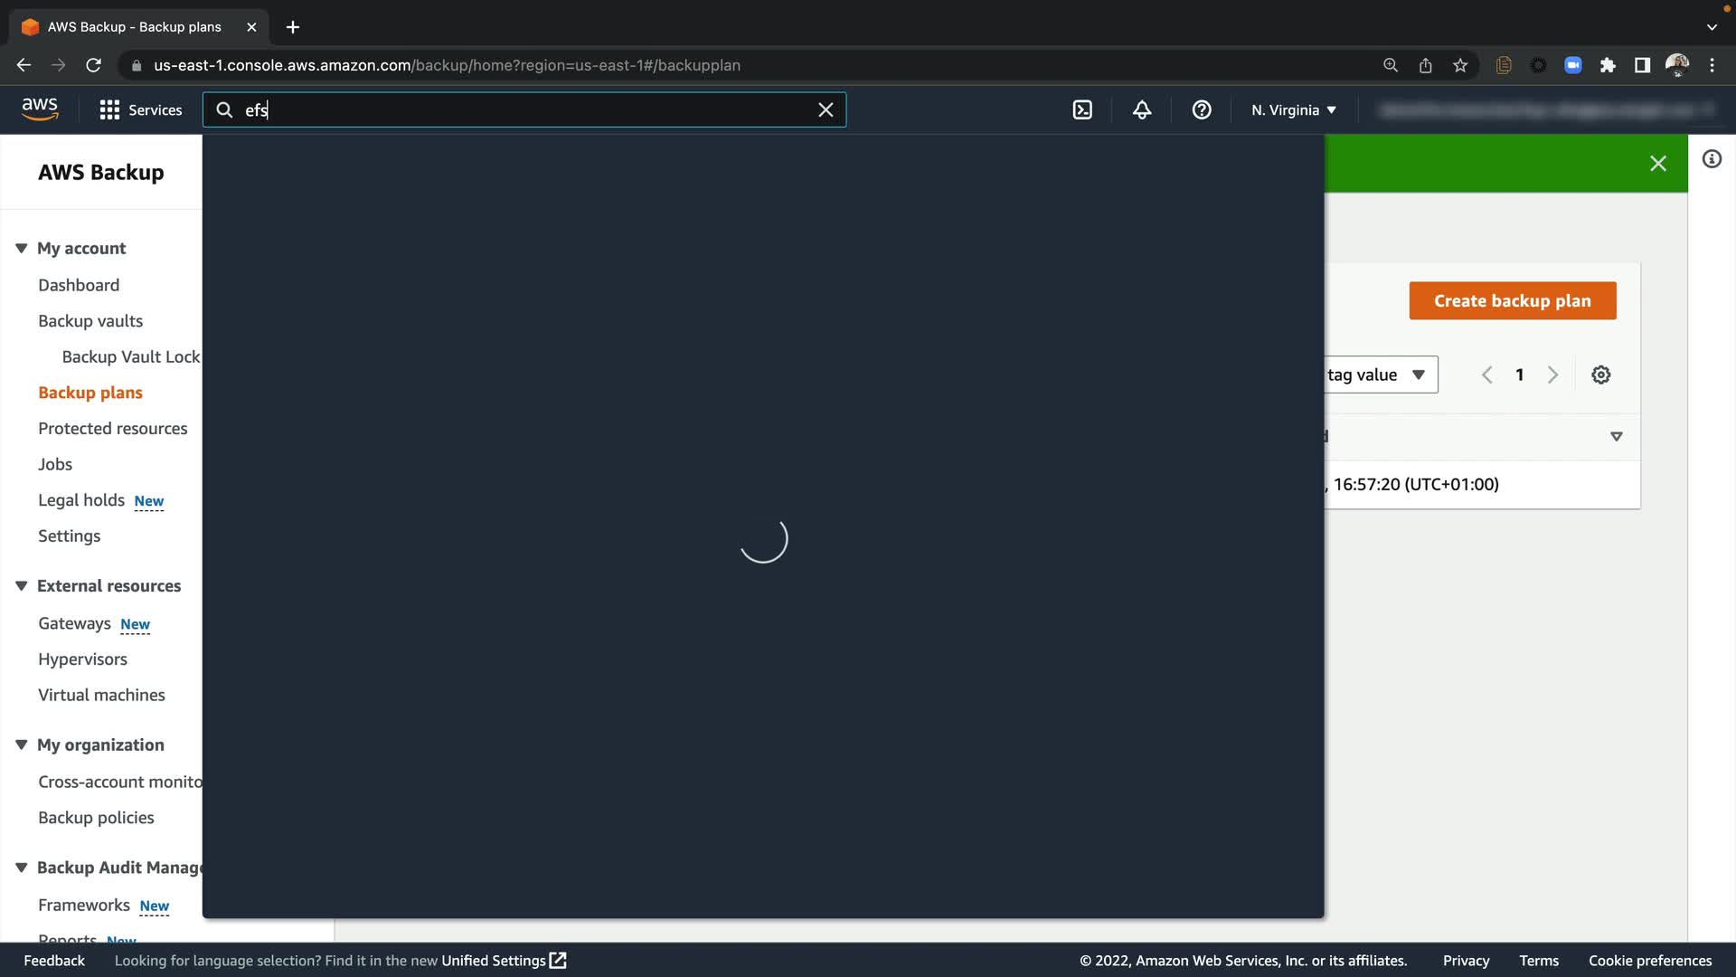This screenshot has height=977, width=1736.
Task: Open the Services grid menu
Action: [141, 109]
